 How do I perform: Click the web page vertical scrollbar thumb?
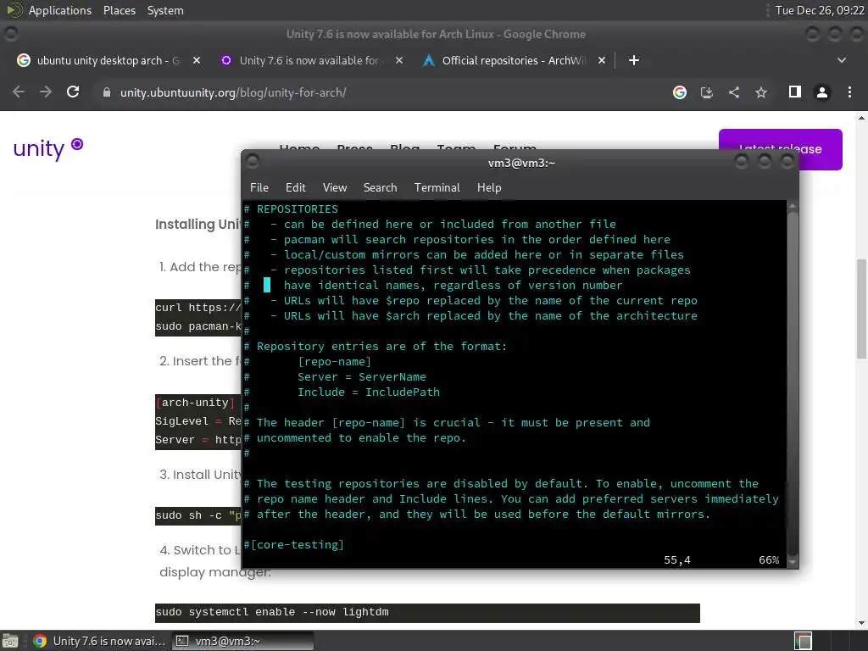[861, 309]
